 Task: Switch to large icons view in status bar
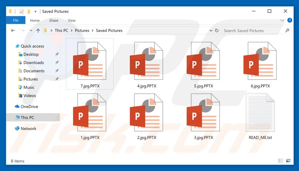tap(288, 161)
